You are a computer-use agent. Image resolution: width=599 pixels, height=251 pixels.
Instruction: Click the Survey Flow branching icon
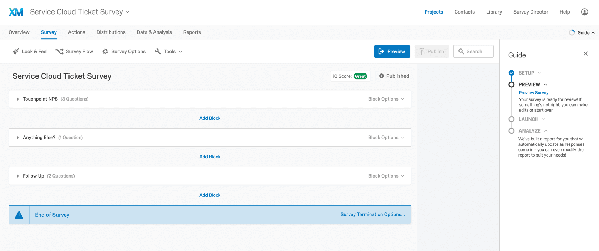59,51
